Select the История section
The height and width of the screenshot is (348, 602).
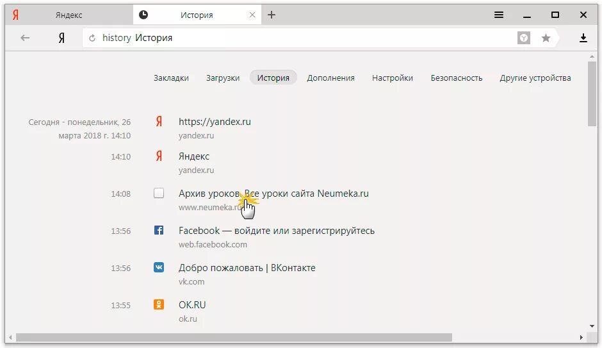pos(273,78)
